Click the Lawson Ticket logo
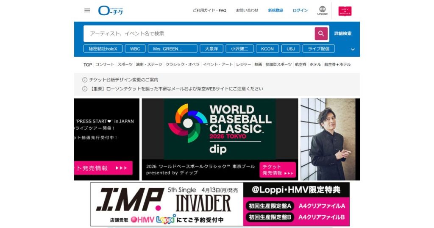Screen dimensions: 434x228 click(x=111, y=11)
